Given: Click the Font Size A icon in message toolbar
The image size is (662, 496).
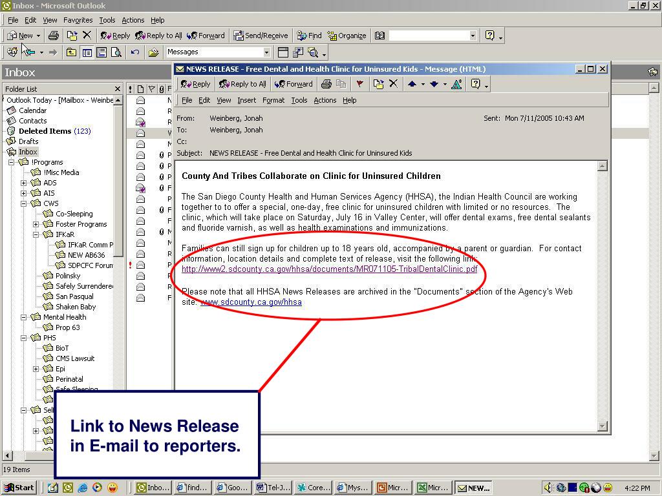Looking at the screenshot, I should coord(456,84).
